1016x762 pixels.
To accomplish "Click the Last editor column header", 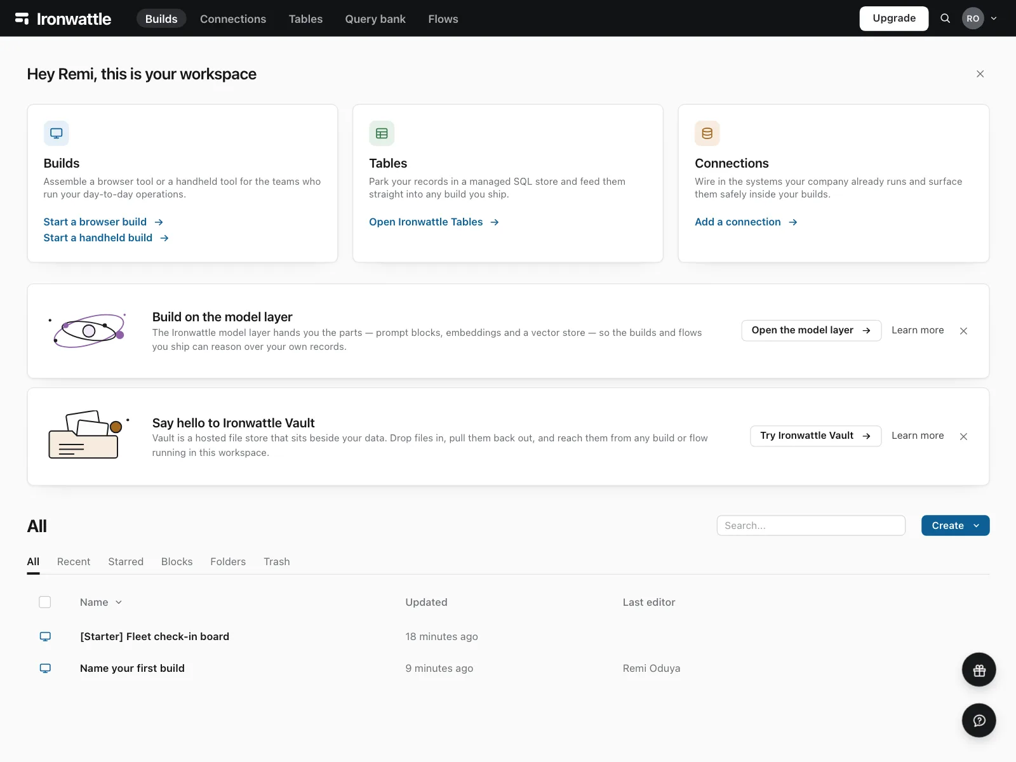I will (649, 602).
